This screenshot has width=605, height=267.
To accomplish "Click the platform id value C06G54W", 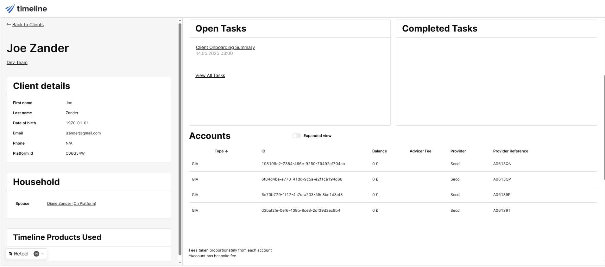I will tap(75, 153).
